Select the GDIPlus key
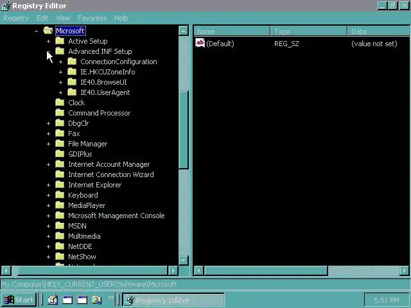 click(80, 154)
